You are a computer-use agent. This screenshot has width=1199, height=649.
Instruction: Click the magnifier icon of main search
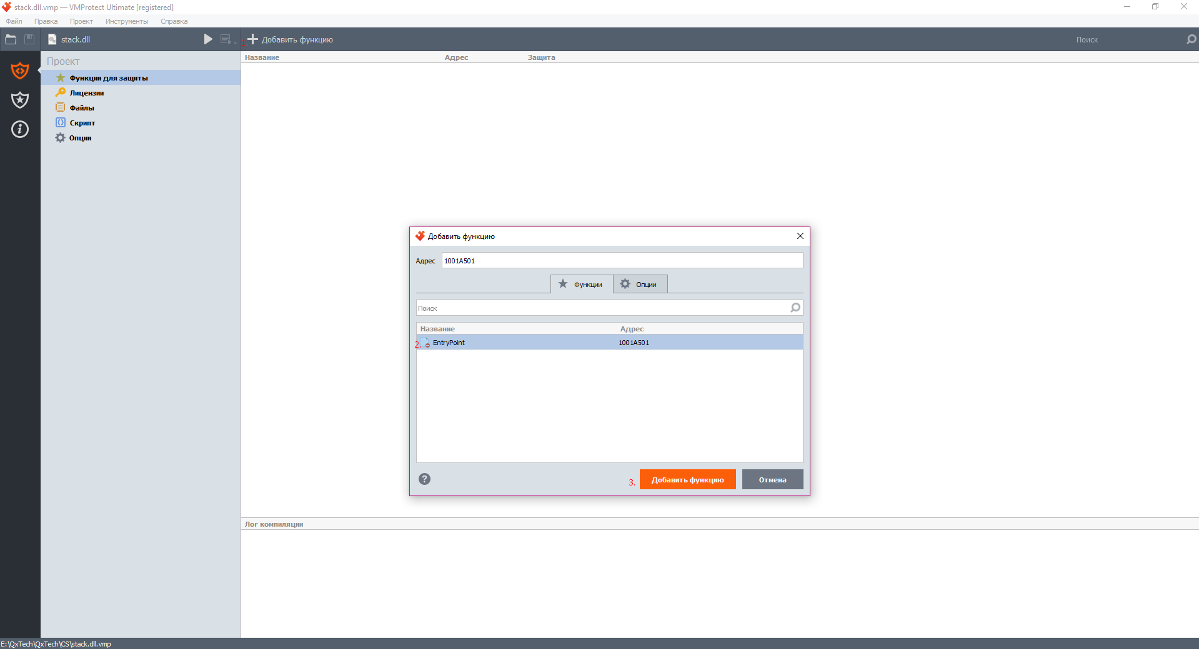click(1192, 39)
